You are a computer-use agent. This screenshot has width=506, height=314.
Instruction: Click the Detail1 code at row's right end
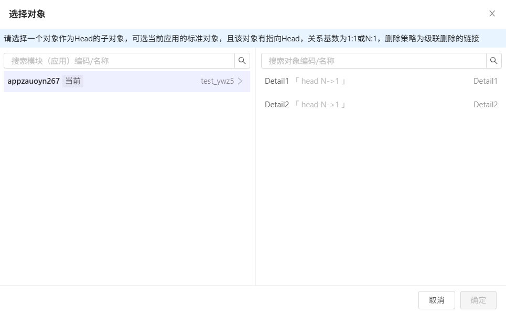[485, 81]
